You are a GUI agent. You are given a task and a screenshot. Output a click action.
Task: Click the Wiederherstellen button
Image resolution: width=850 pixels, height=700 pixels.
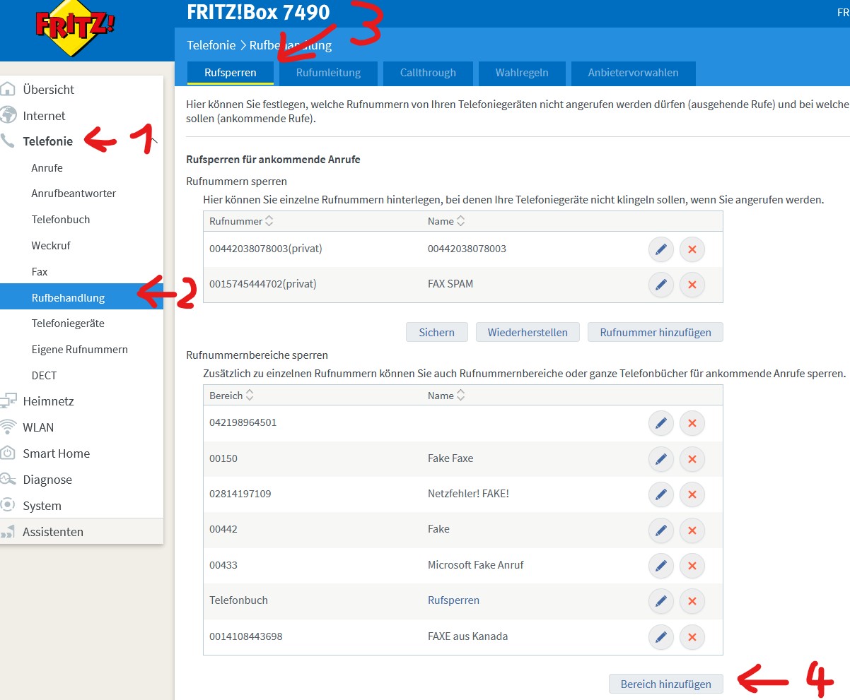point(528,332)
